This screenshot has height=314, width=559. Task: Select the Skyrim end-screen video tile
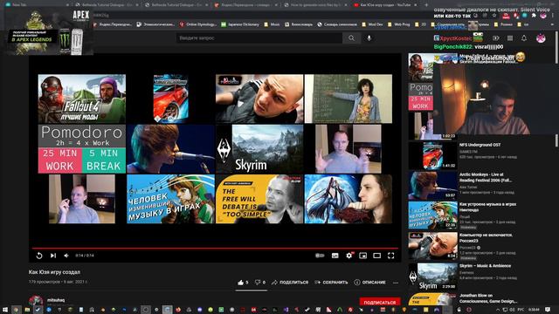click(259, 149)
